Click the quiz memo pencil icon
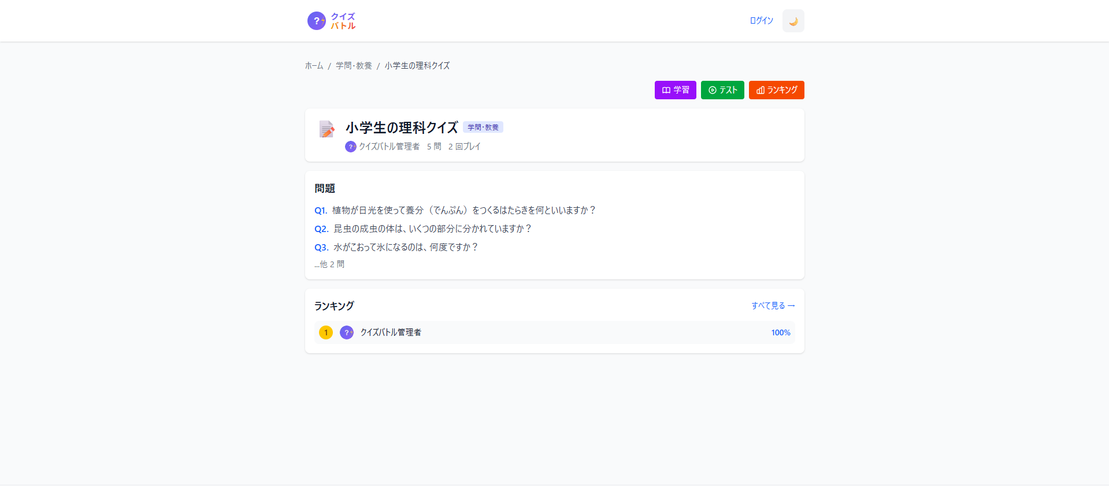Viewport: 1109px width, 486px height. (327, 129)
